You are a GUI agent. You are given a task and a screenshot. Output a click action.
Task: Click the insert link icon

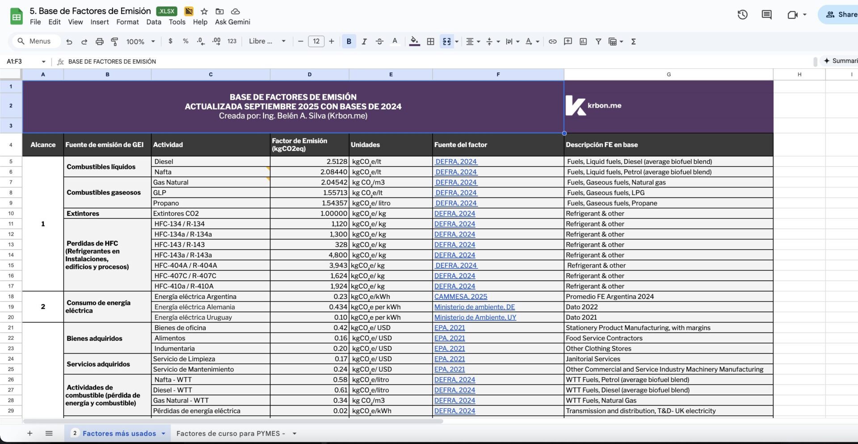[552, 42]
